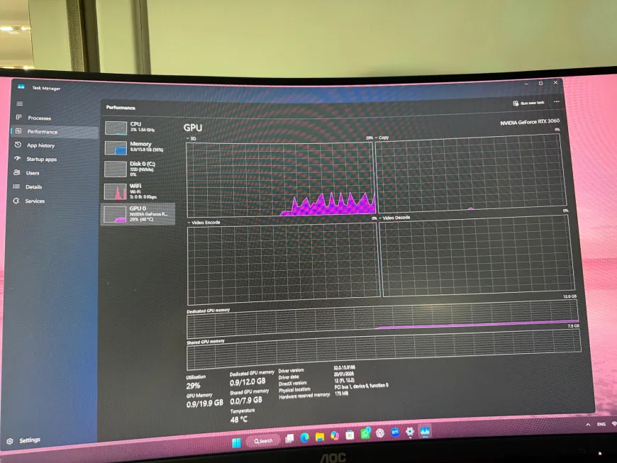Open the Windows Start menu
617x463 pixels.
coord(236,443)
